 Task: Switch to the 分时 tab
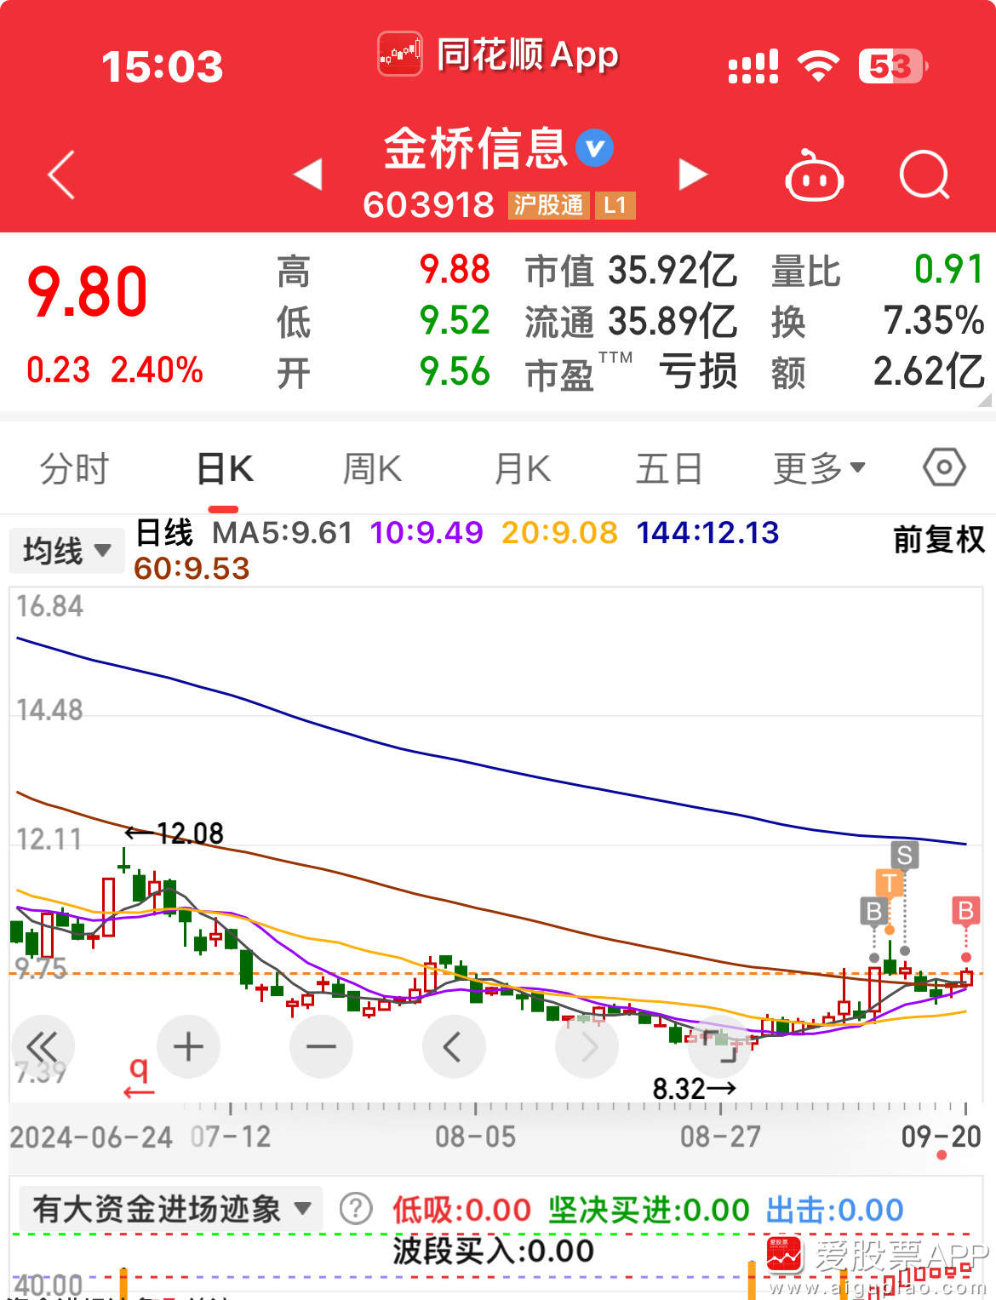pos(75,467)
